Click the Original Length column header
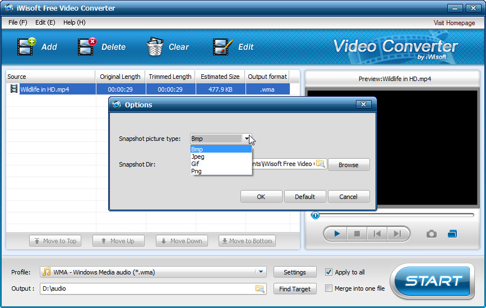 pos(121,77)
